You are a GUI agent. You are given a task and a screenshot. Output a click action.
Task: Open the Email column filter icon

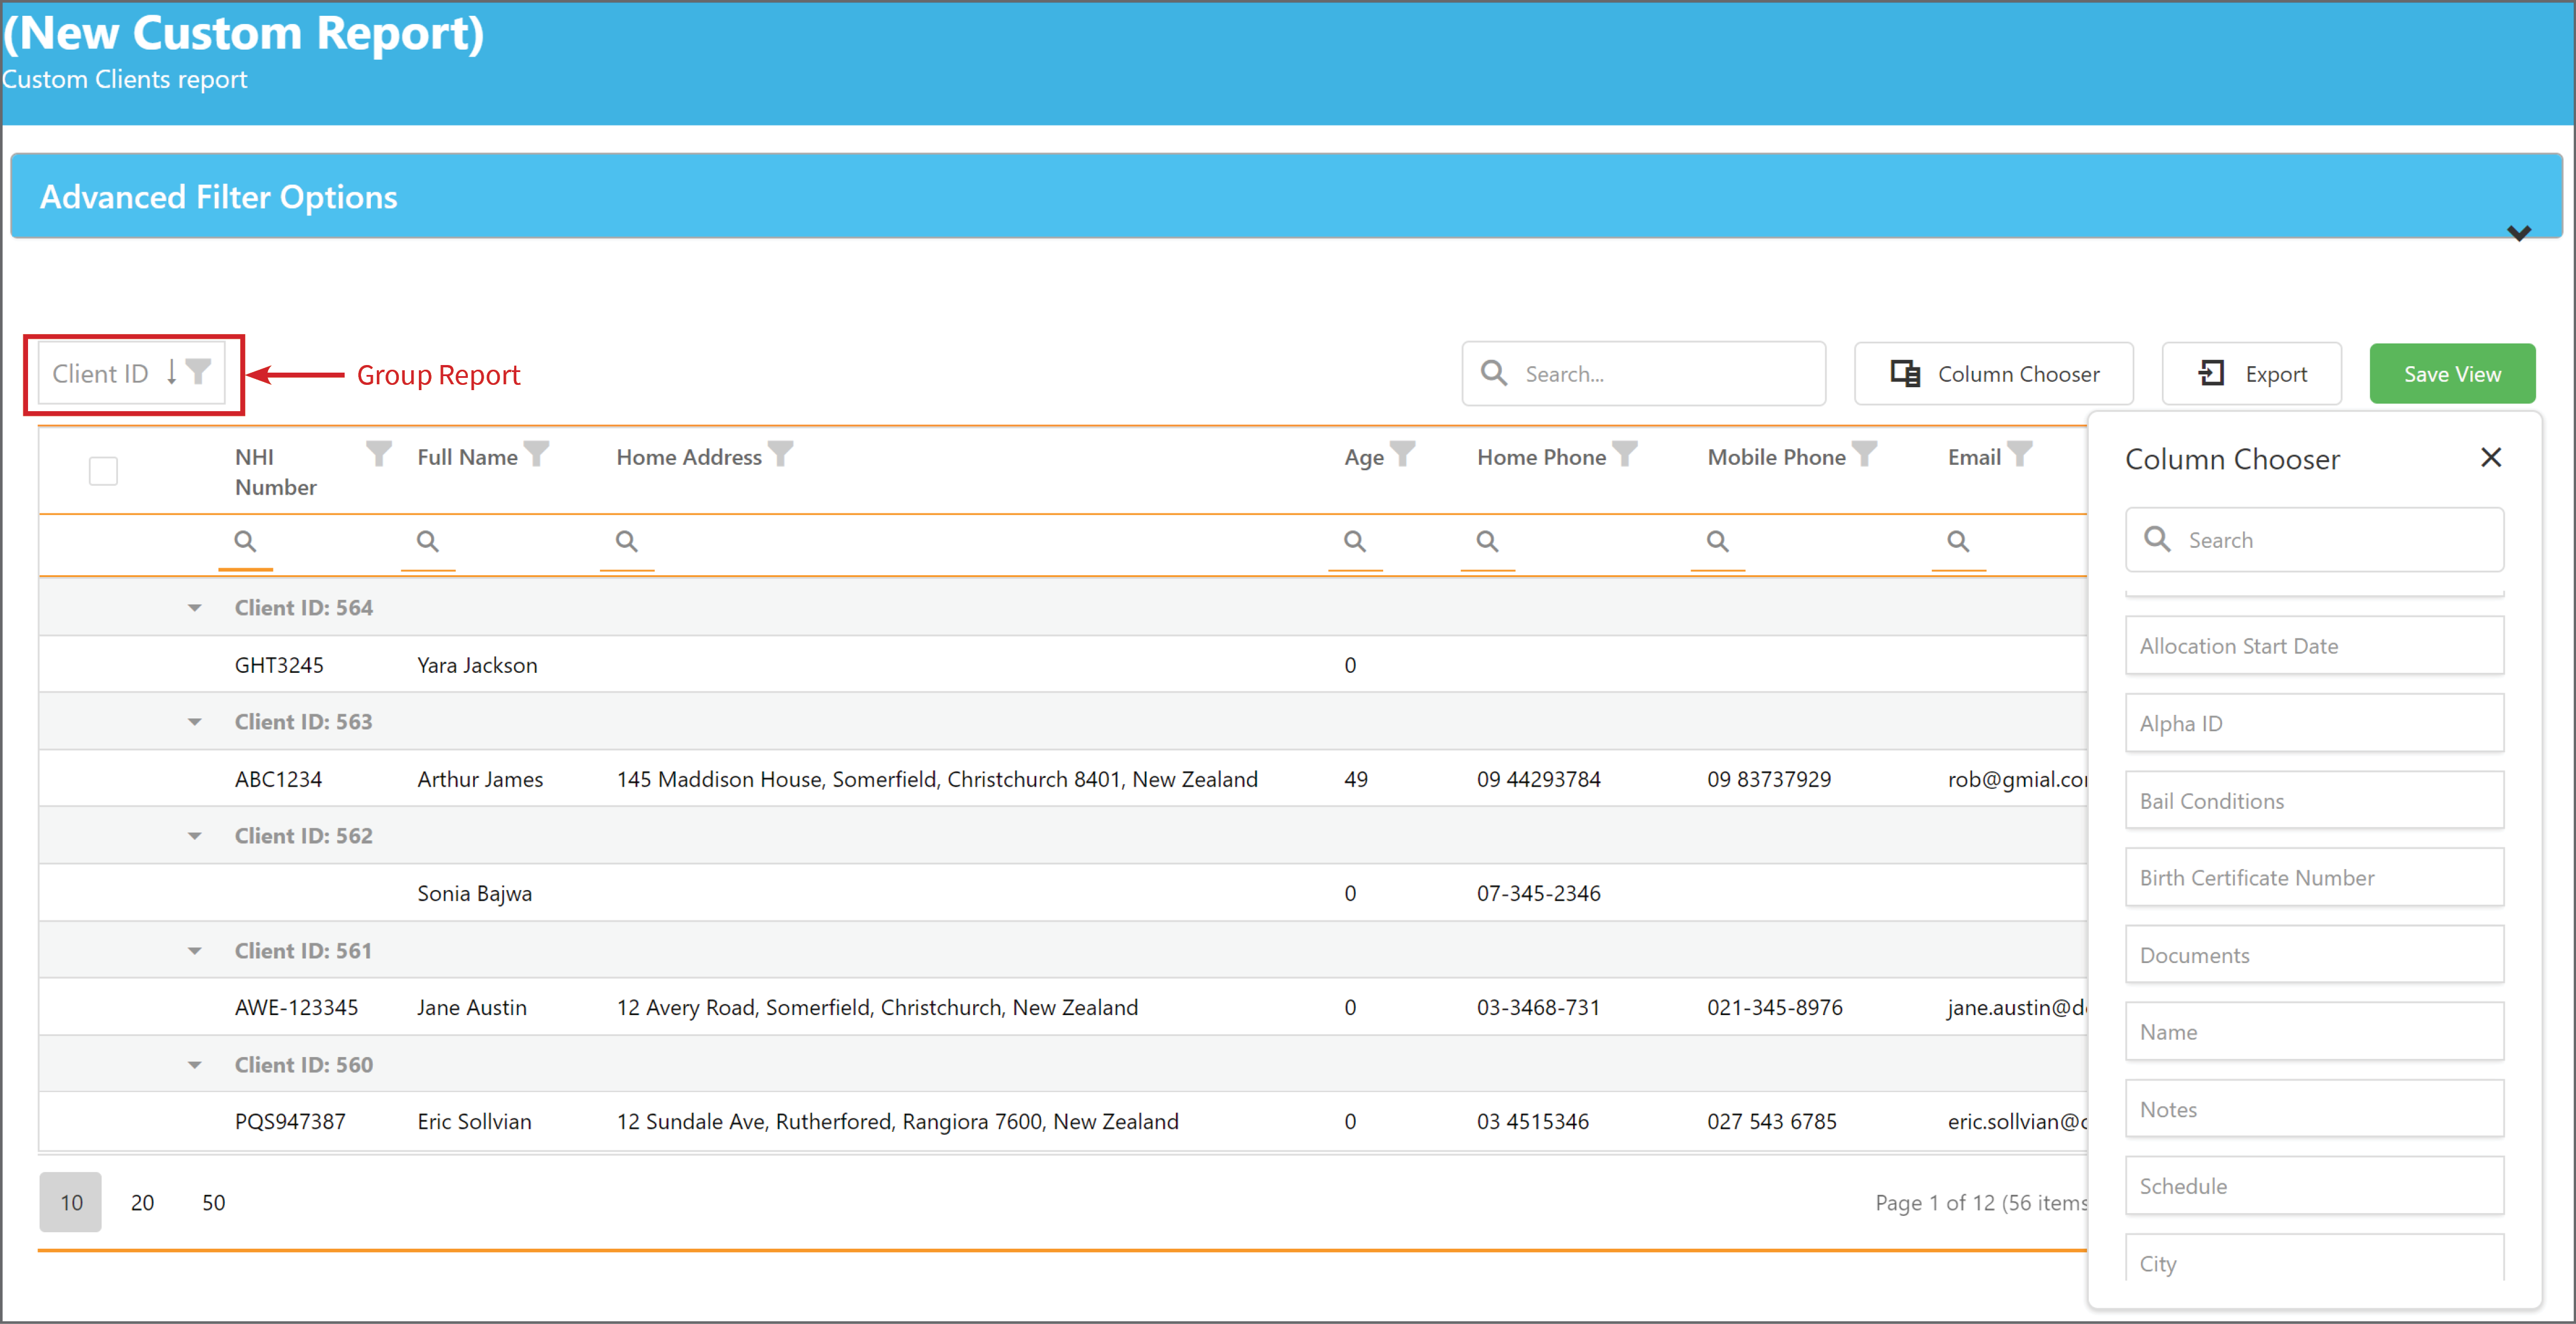pyautogui.click(x=2020, y=454)
